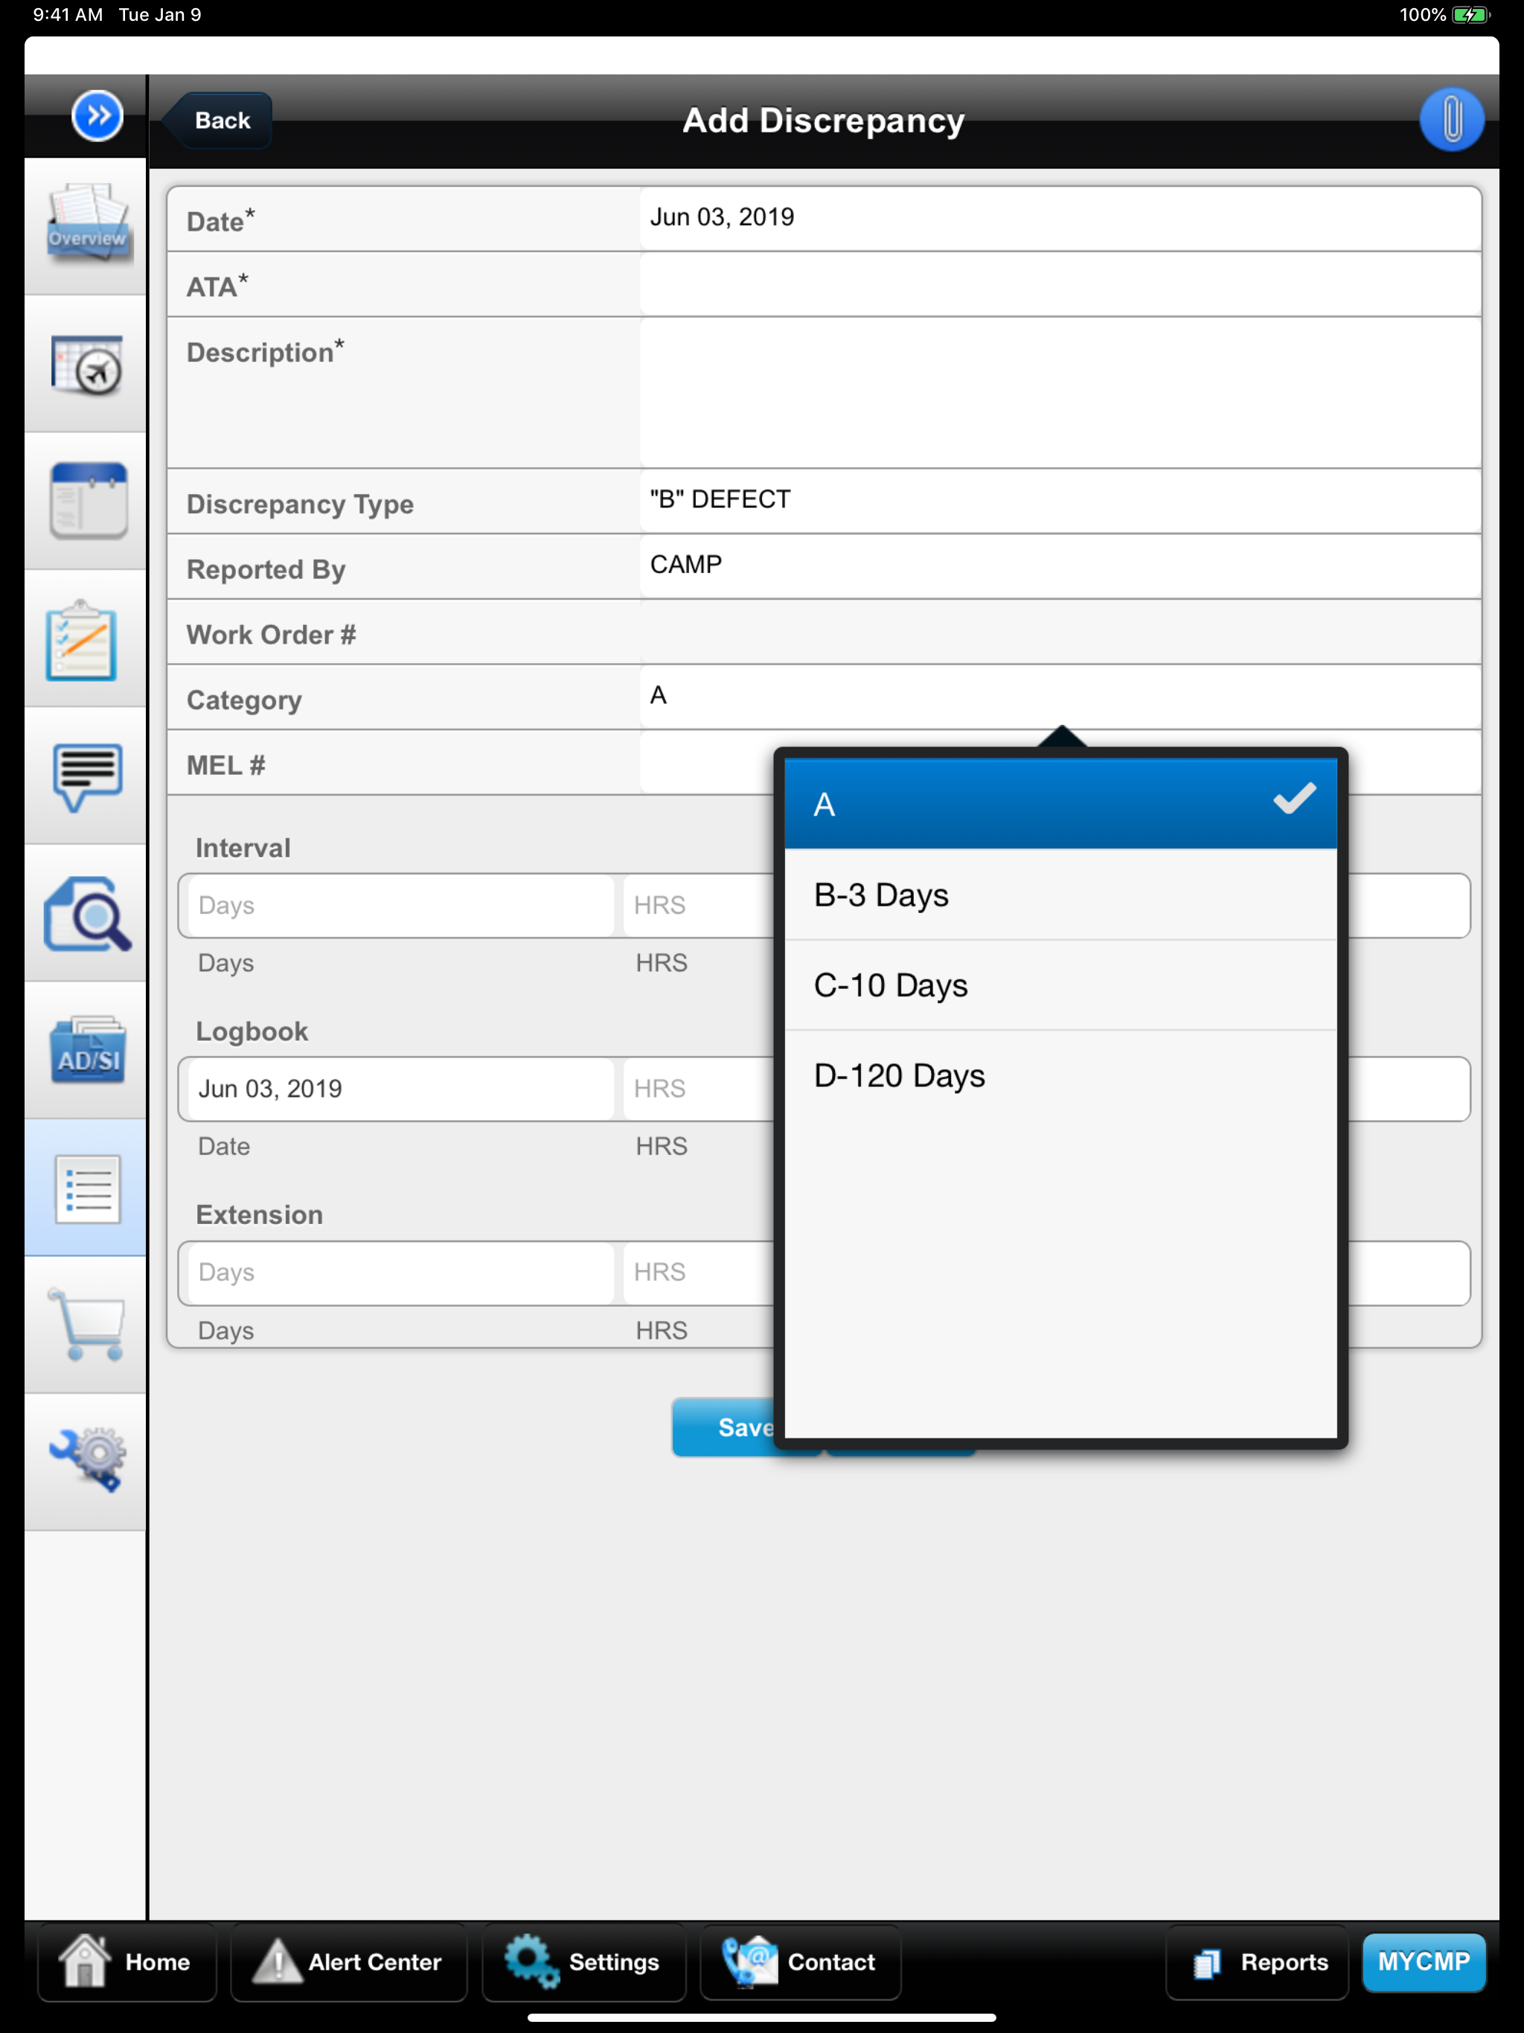Tap the Work Order # field row
Viewport: 1524px width, 2033px height.
pos(824,633)
